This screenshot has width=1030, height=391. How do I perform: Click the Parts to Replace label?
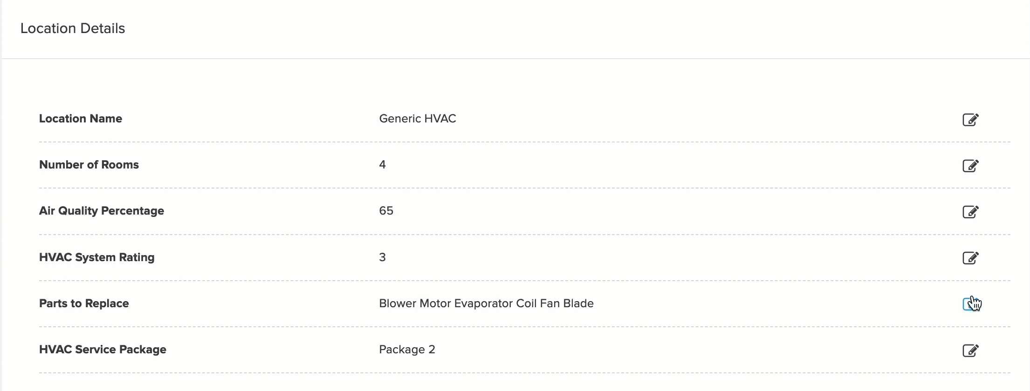point(84,303)
